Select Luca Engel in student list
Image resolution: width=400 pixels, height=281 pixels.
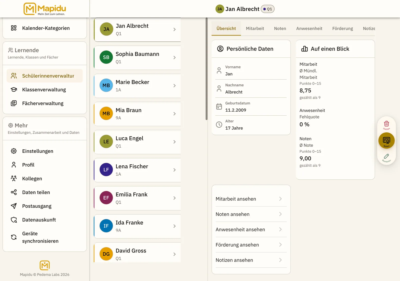pyautogui.click(x=137, y=142)
